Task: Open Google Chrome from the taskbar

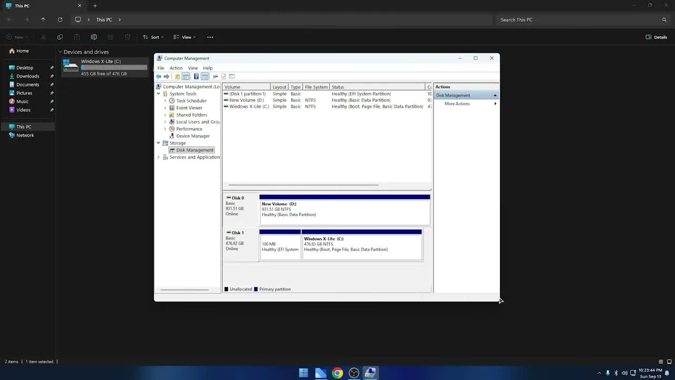Action: [x=337, y=373]
